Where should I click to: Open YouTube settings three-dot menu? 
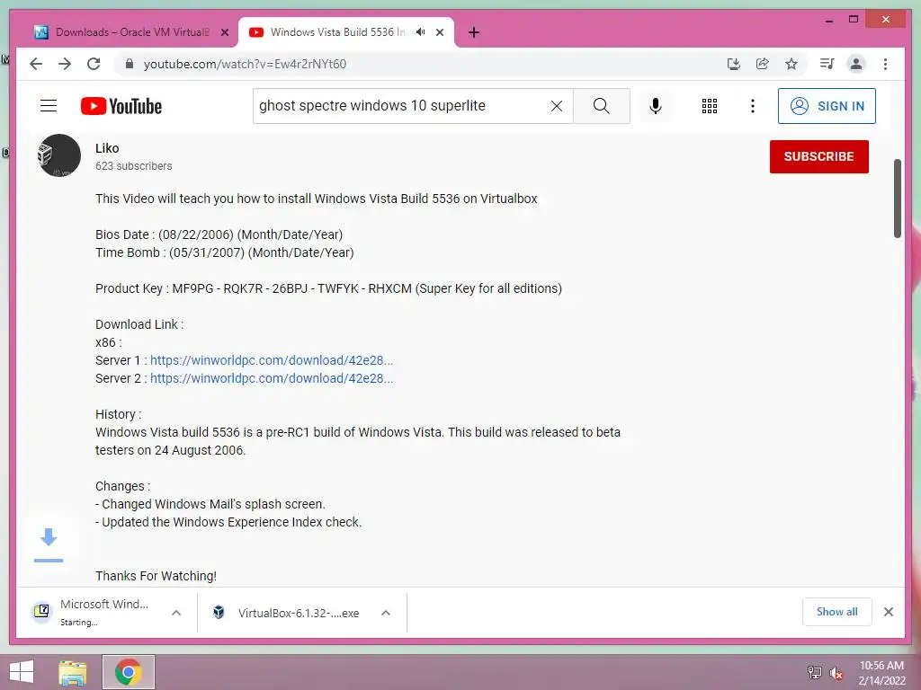pyautogui.click(x=753, y=106)
